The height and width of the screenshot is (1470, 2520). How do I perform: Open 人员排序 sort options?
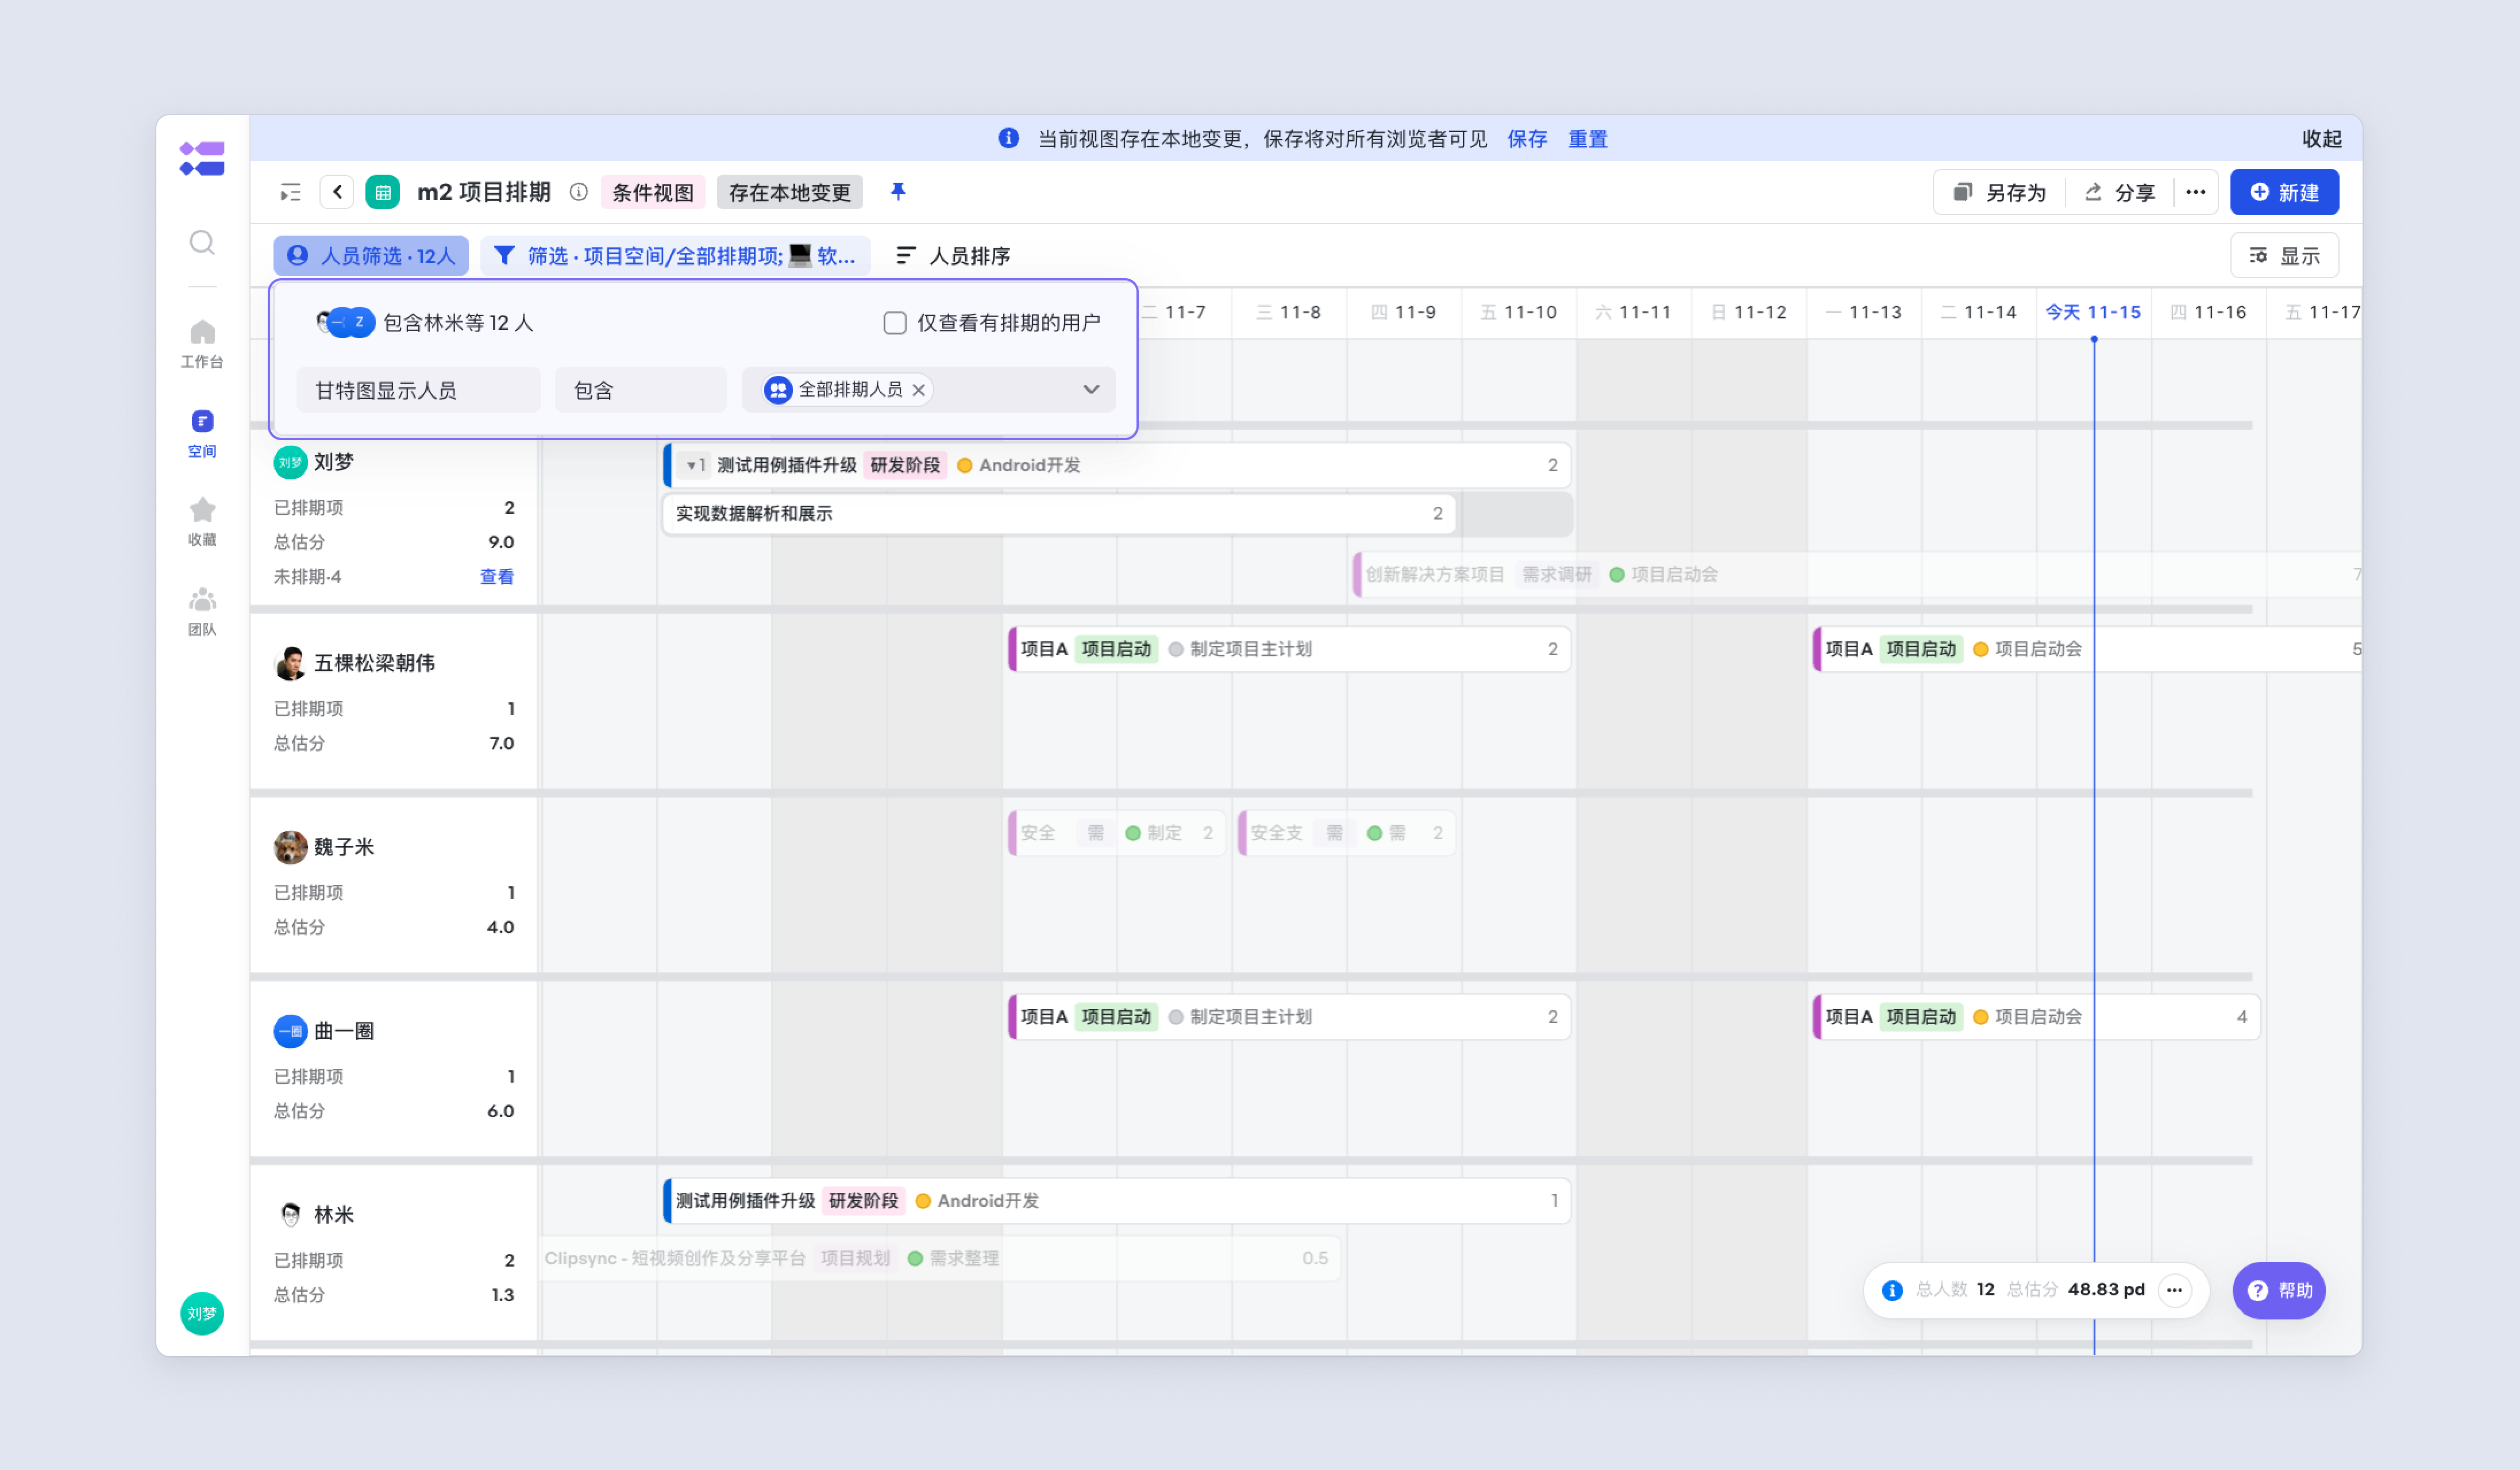[953, 256]
